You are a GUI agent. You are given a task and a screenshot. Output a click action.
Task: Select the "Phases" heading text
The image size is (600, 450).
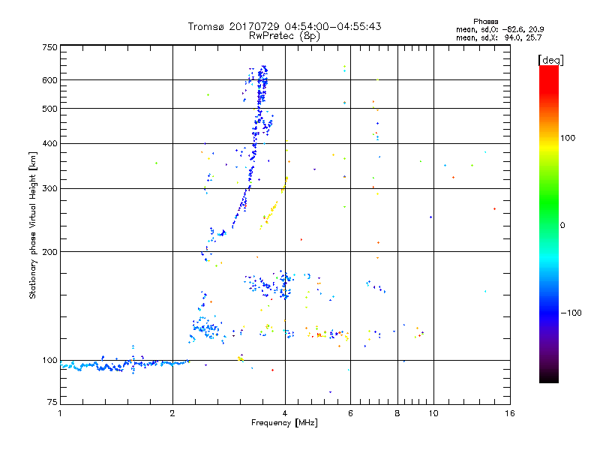[485, 22]
